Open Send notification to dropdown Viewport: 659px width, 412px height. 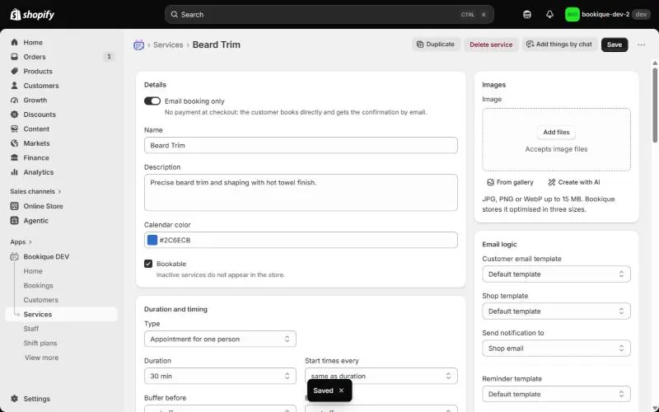(556, 348)
